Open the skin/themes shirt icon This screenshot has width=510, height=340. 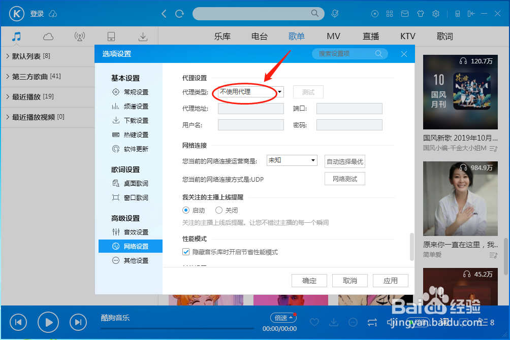[420, 14]
